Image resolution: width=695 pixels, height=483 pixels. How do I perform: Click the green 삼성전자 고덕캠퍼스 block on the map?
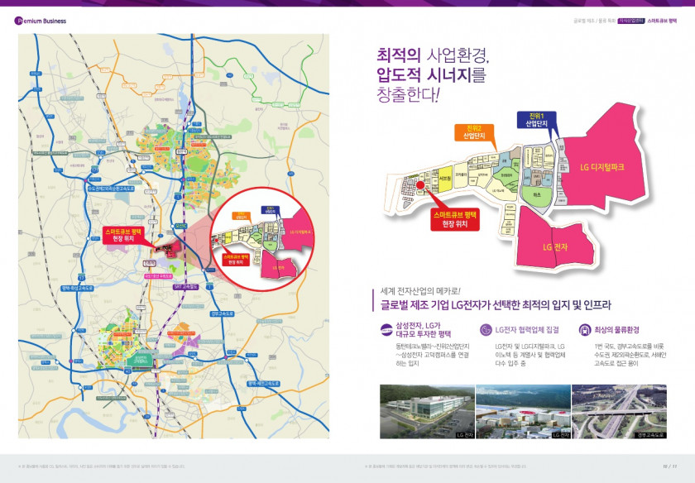click(x=141, y=360)
